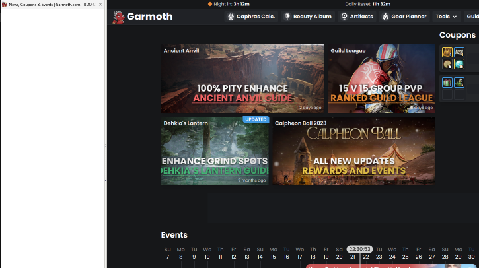This screenshot has height=268, width=479.
Task: Select Saturday 20 in the events calendar
Action: pos(339,253)
